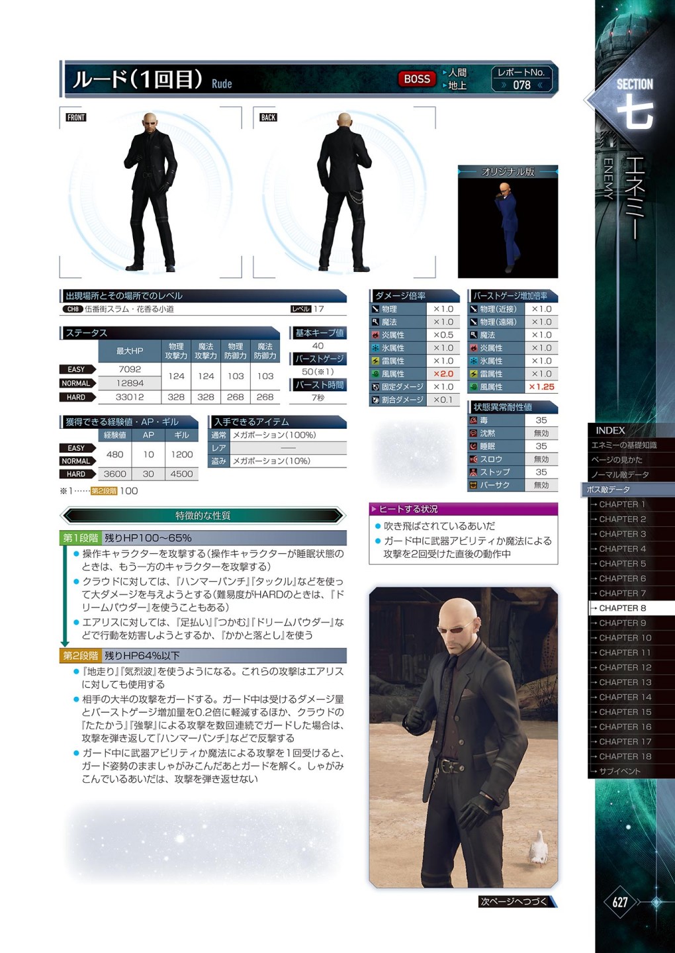Select the poison (毒) status icon
Image resolution: width=675 pixels, height=953 pixels.
pos(474,420)
